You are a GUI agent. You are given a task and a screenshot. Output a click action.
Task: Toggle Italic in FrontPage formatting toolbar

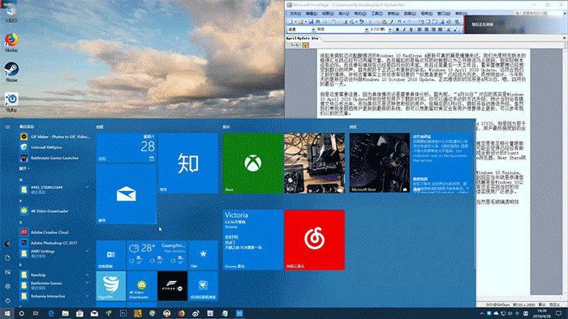point(404,29)
